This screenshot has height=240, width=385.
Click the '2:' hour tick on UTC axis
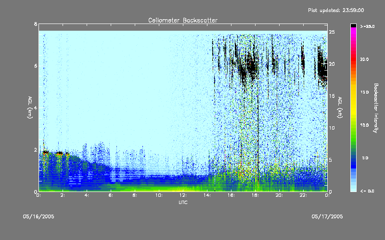pyautogui.click(x=63, y=195)
